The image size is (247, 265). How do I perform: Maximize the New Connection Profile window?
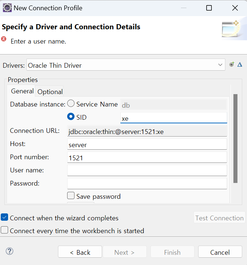[x=209, y=8]
